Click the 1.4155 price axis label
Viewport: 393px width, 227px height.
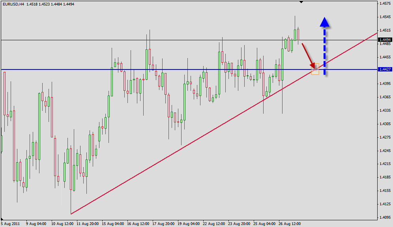click(x=385, y=191)
